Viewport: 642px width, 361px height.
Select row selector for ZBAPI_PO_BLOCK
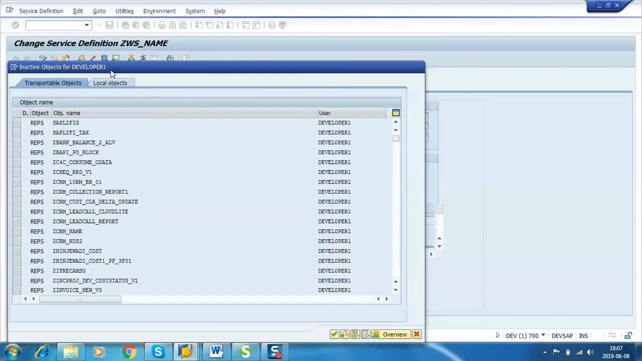[x=17, y=152]
